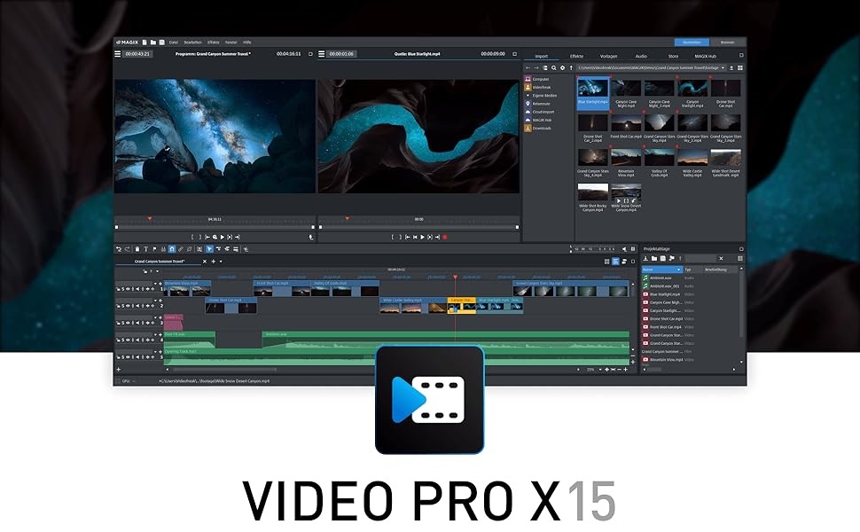Play the source monitor preview
Image resolution: width=860 pixels, height=532 pixels.
(422, 237)
